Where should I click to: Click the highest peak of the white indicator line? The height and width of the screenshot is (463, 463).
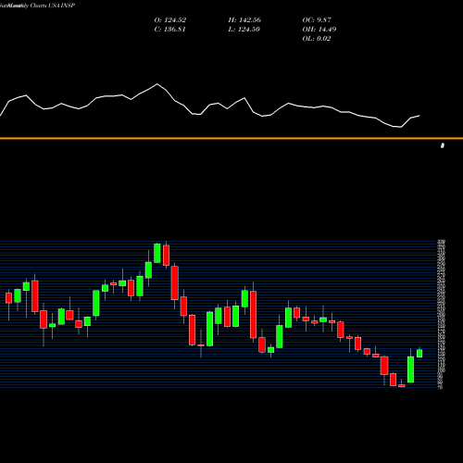pyautogui.click(x=157, y=84)
